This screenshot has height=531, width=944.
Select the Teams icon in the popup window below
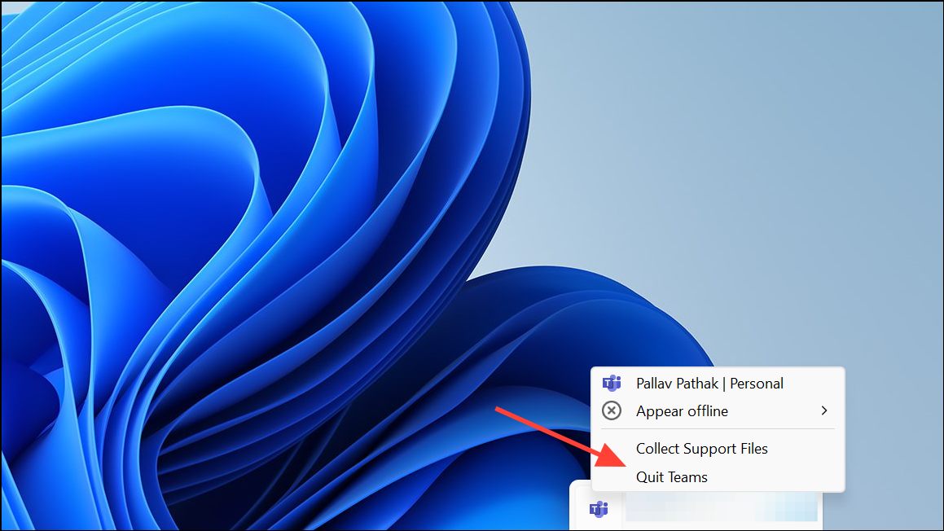tap(600, 510)
